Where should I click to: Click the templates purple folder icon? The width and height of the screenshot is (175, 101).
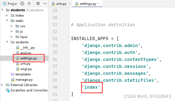13,74
